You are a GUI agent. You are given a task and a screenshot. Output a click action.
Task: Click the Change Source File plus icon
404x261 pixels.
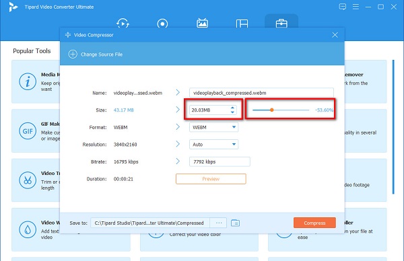tap(73, 54)
